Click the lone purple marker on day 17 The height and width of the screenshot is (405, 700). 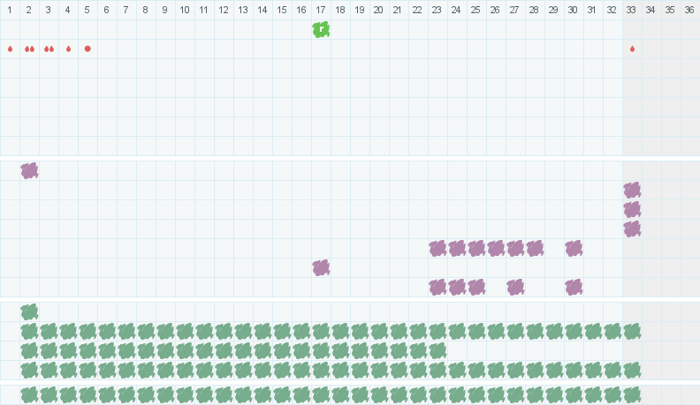pos(321,267)
